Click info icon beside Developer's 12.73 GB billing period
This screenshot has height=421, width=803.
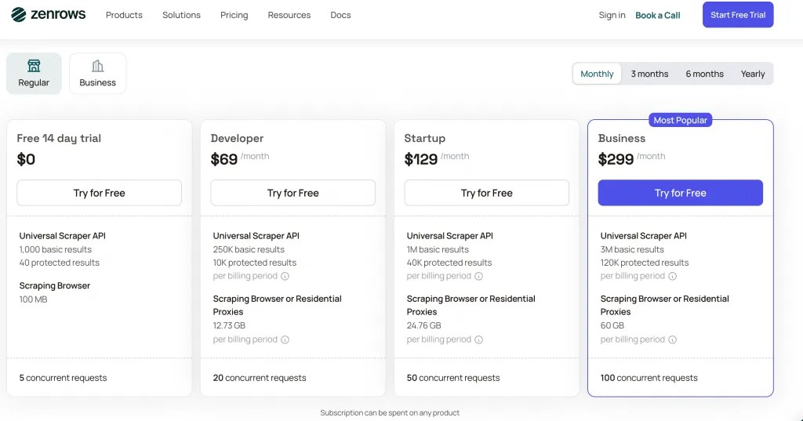(285, 339)
